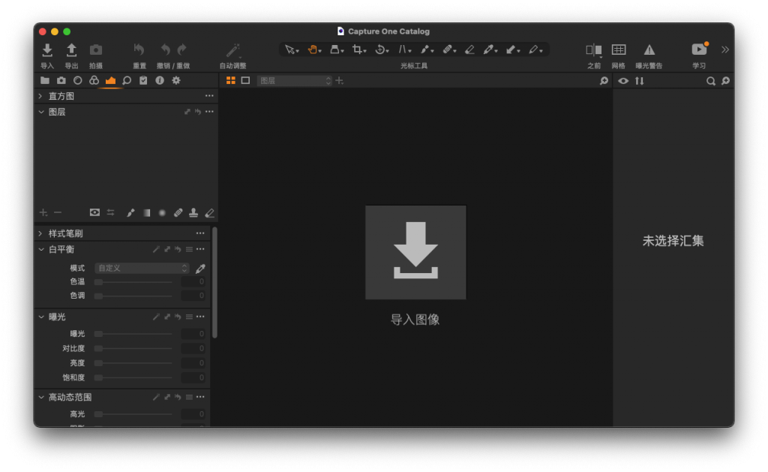Open the magnifier details tool tab

point(127,80)
